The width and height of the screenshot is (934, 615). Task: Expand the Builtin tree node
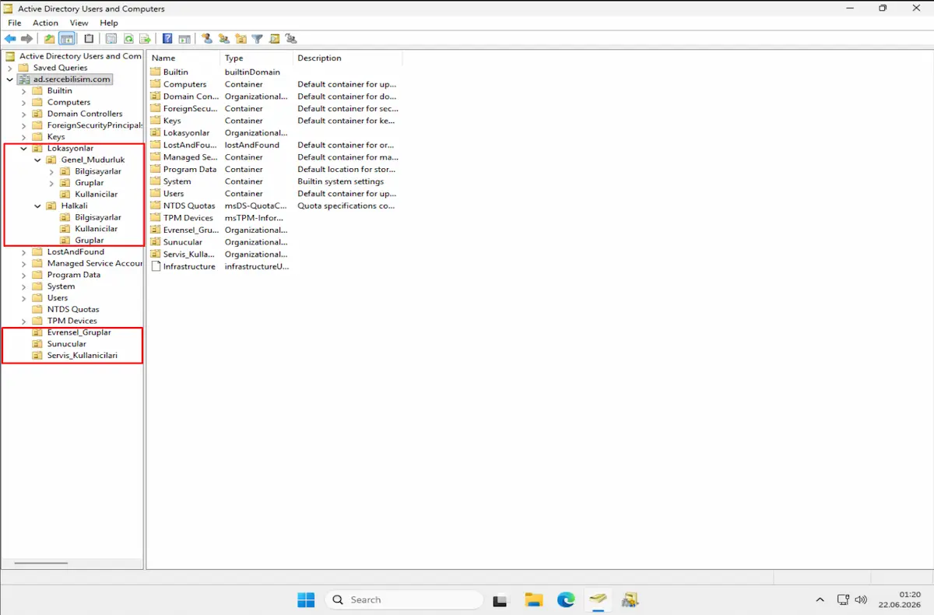pos(23,91)
